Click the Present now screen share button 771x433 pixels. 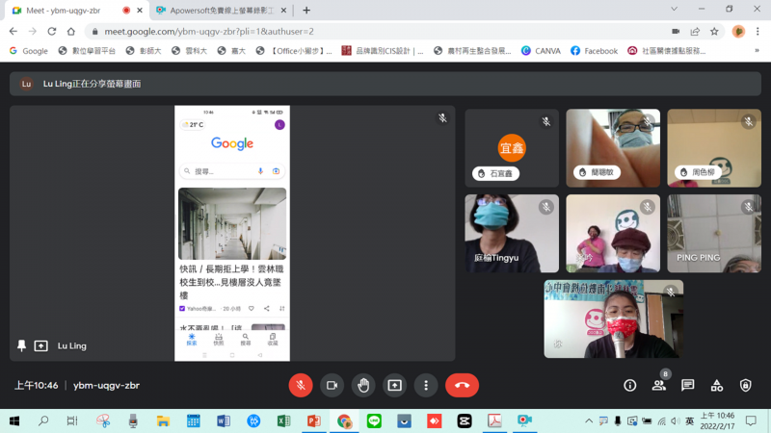click(394, 386)
